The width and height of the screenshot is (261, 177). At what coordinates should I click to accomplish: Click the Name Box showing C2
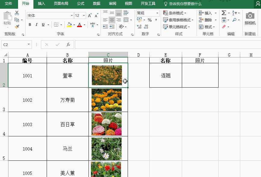[x=17, y=45]
